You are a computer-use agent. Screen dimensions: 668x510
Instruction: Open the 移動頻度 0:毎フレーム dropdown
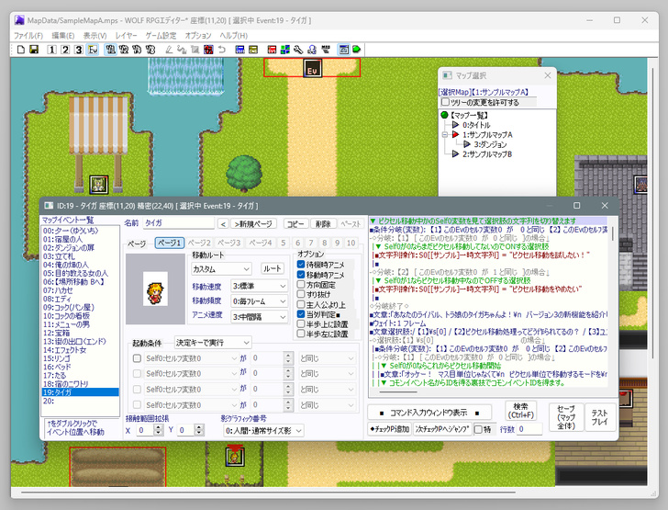point(259,301)
